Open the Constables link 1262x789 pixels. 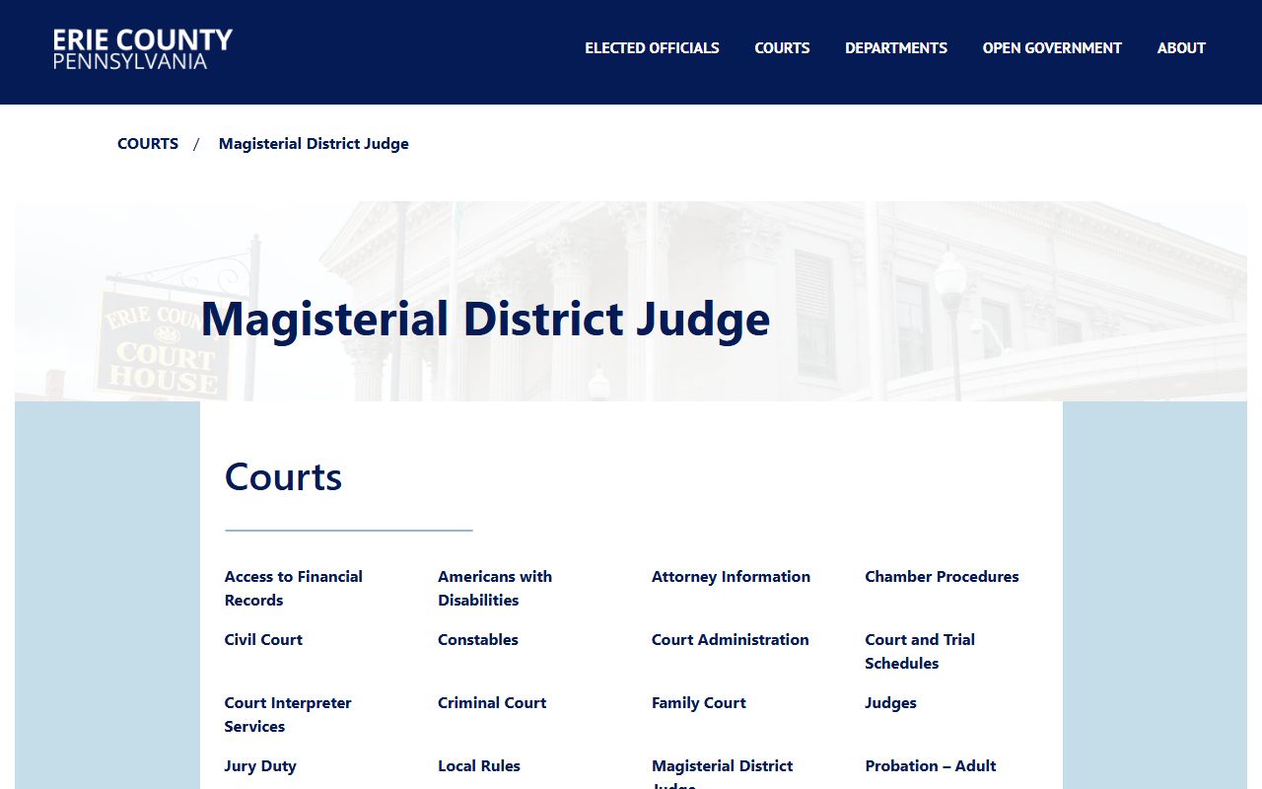tap(478, 640)
